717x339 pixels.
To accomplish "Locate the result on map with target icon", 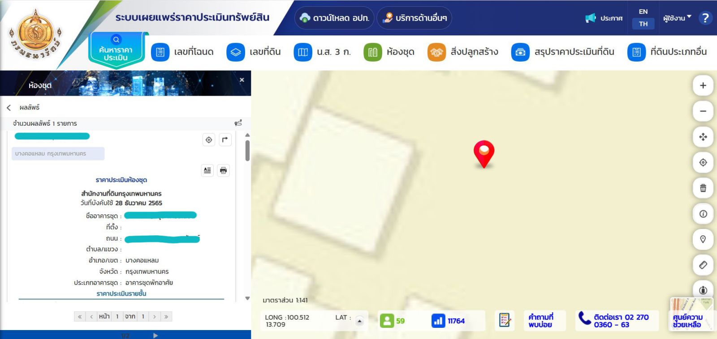I will point(209,140).
